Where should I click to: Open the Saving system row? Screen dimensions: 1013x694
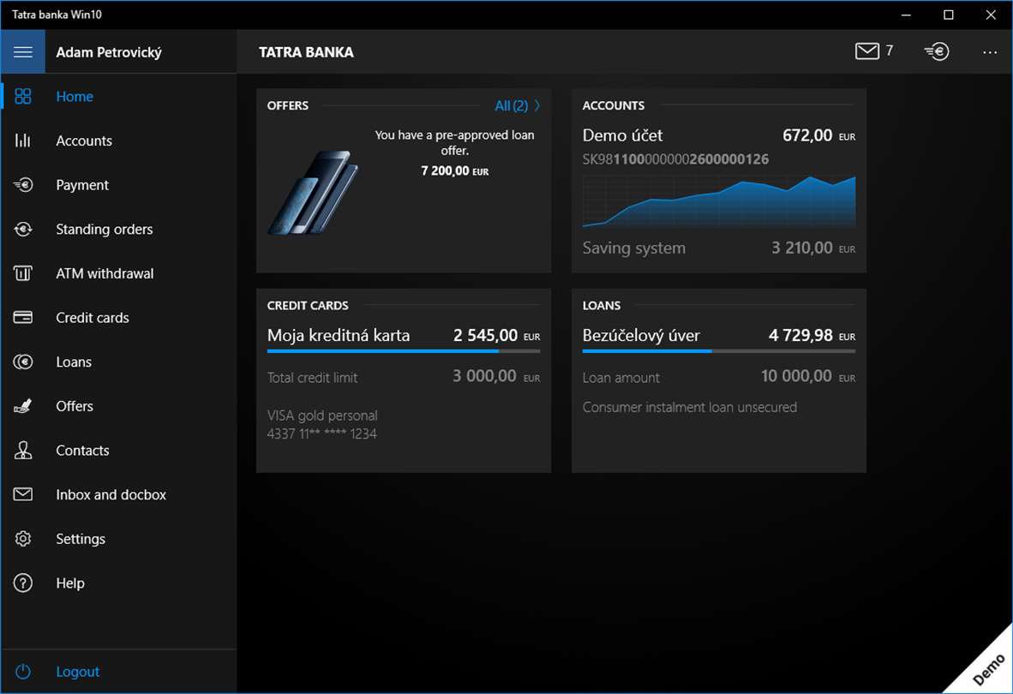tap(719, 248)
